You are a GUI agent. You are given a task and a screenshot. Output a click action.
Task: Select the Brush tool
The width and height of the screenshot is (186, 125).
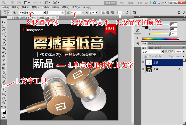(4, 52)
